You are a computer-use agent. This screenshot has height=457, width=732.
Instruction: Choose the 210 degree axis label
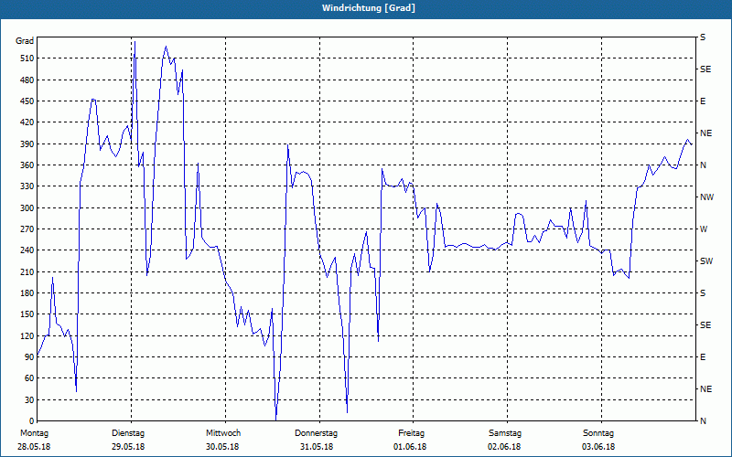coord(27,271)
